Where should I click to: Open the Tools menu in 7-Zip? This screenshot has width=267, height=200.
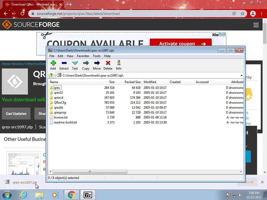96,56
